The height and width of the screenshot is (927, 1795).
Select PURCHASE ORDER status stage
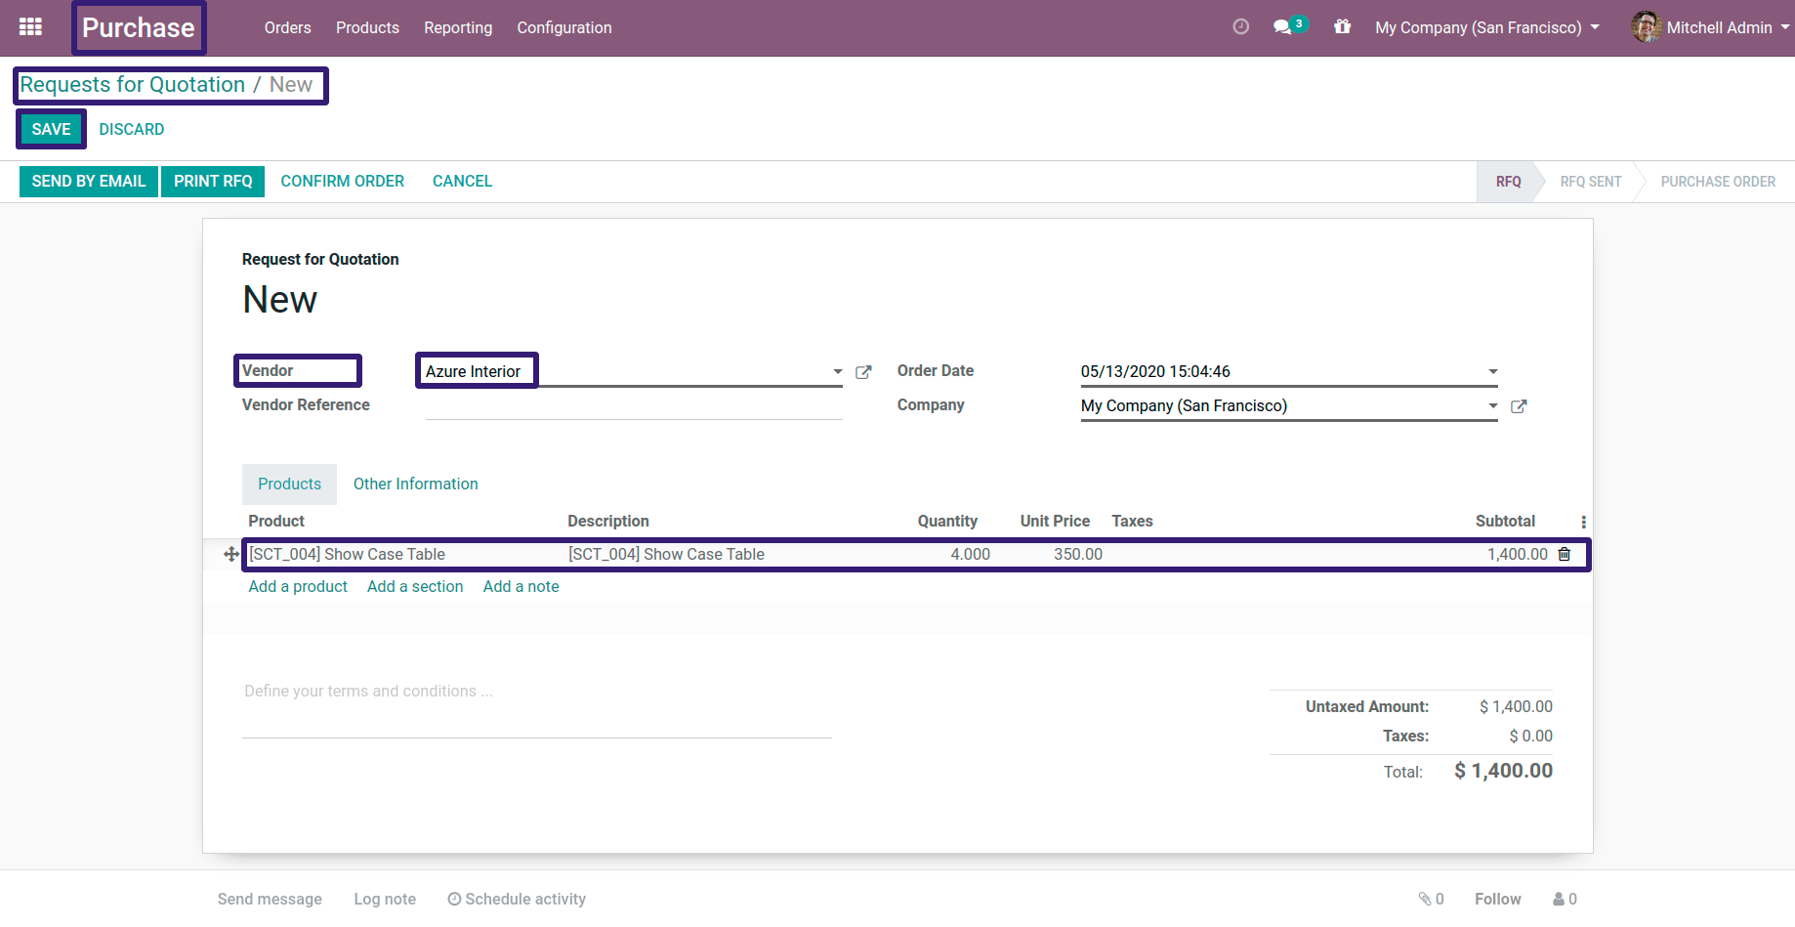(x=1718, y=182)
